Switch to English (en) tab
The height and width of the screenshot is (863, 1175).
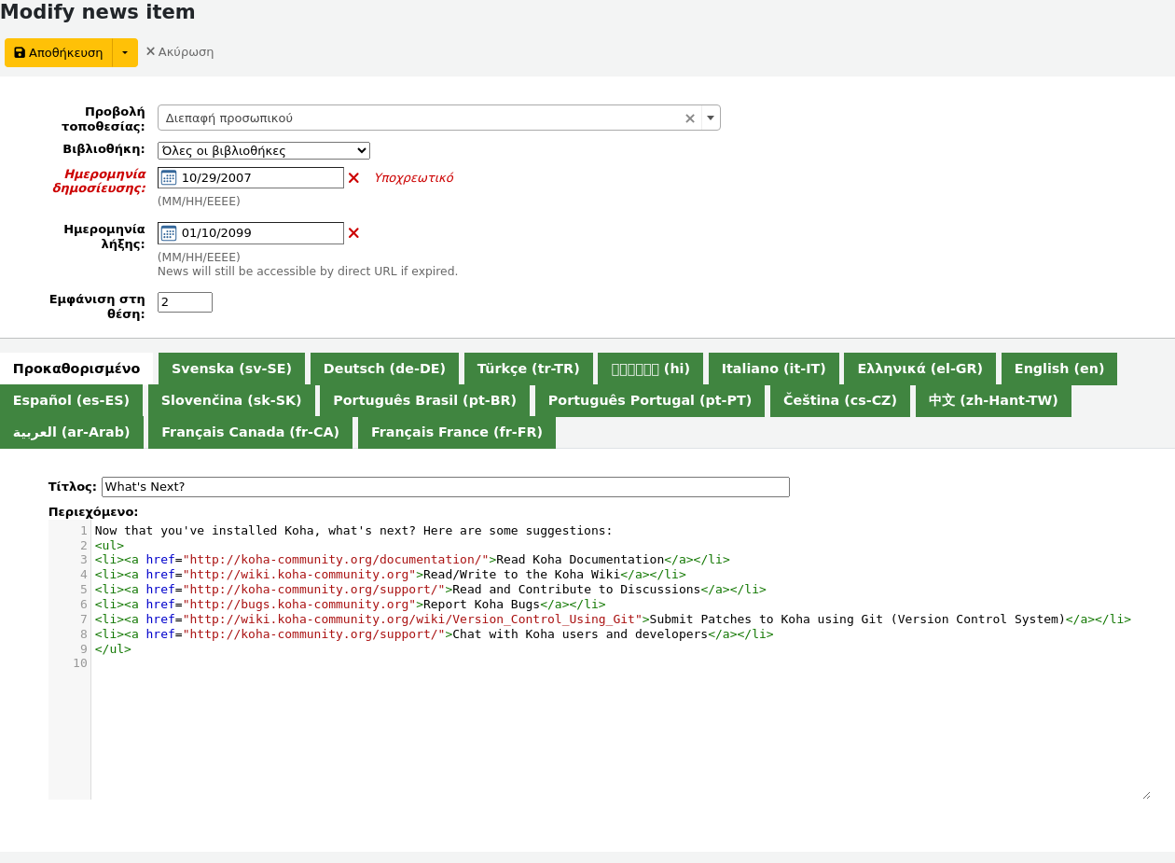(1058, 369)
